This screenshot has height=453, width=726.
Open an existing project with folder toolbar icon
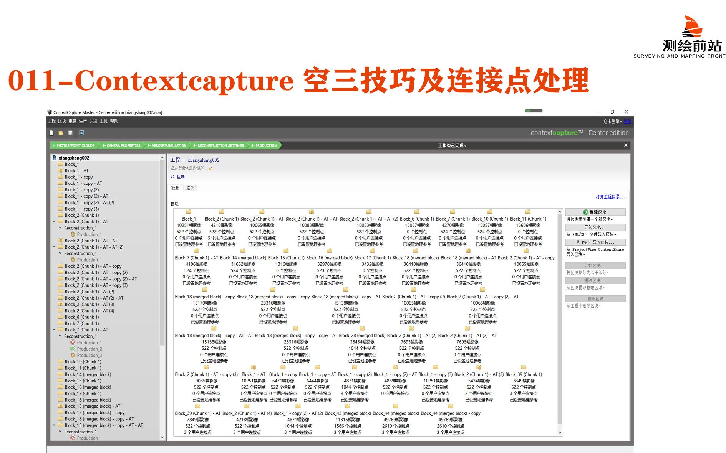61,133
